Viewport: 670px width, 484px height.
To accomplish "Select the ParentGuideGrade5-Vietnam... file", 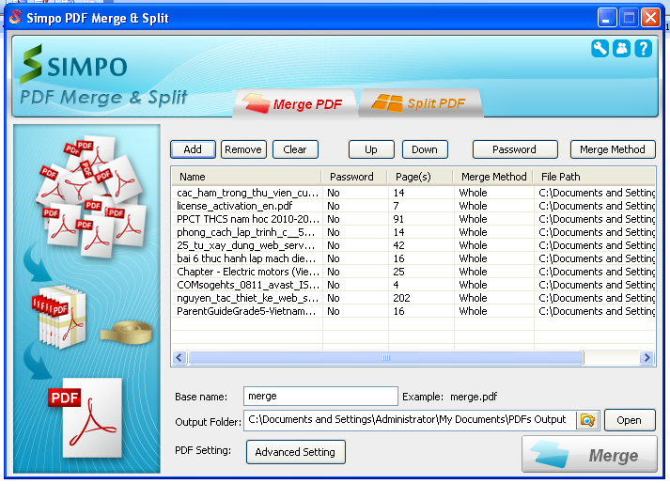I will click(413, 311).
